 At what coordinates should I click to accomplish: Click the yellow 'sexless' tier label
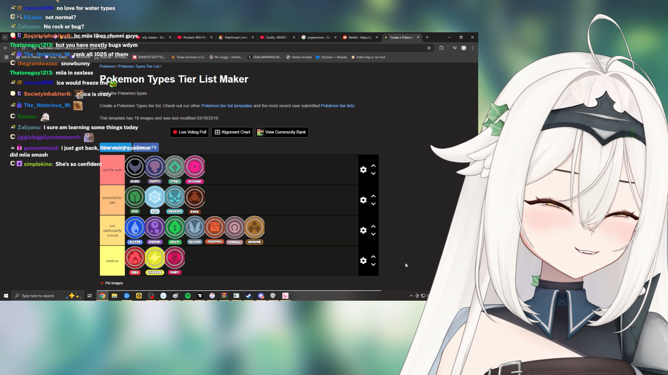click(112, 261)
